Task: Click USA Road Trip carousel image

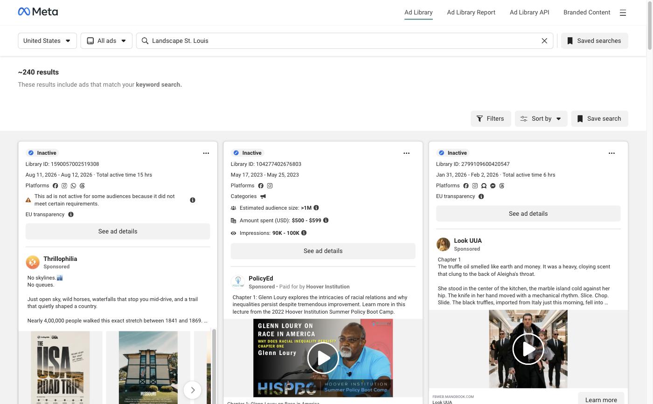Action: (x=60, y=368)
